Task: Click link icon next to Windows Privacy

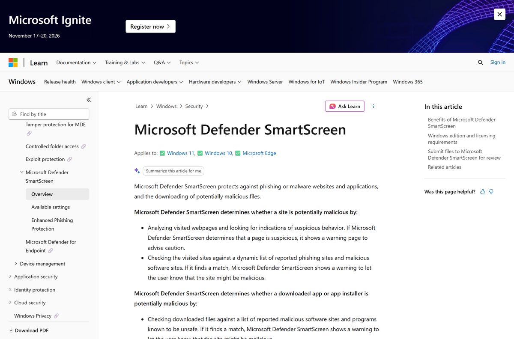Action: 56,316
